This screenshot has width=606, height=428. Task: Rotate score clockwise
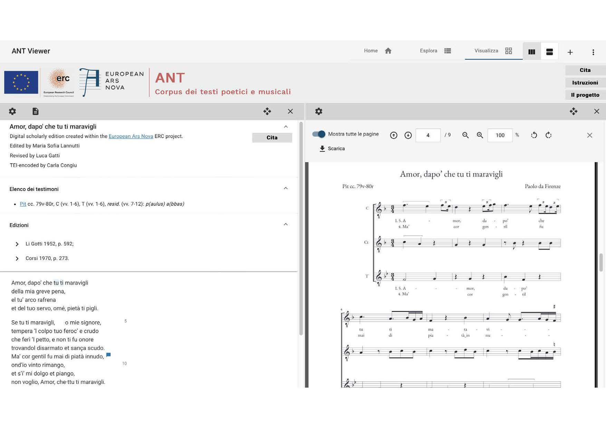(548, 135)
